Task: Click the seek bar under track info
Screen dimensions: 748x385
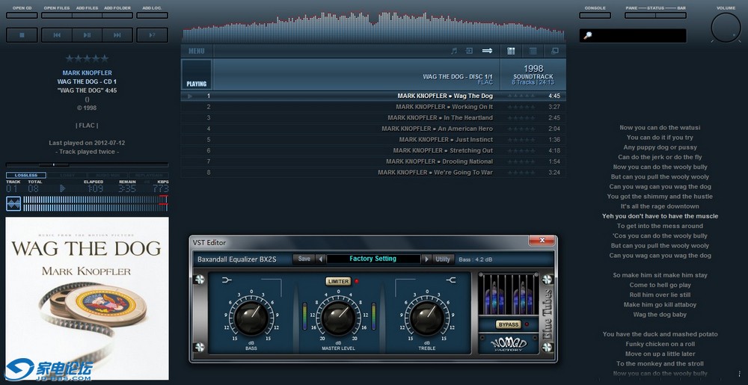Action: click(x=87, y=165)
